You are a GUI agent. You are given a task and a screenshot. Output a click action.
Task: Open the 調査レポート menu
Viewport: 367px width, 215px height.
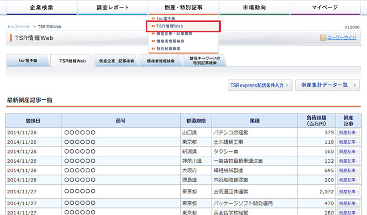(113, 8)
